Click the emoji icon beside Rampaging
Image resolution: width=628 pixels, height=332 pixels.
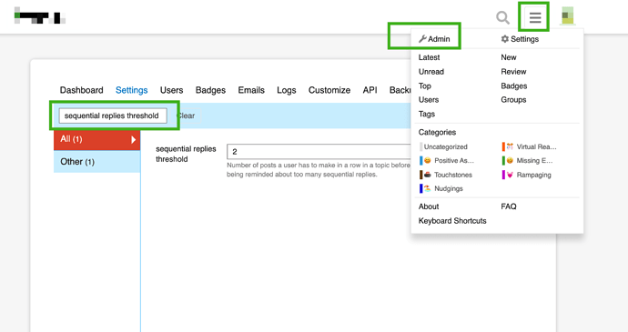(x=510, y=175)
